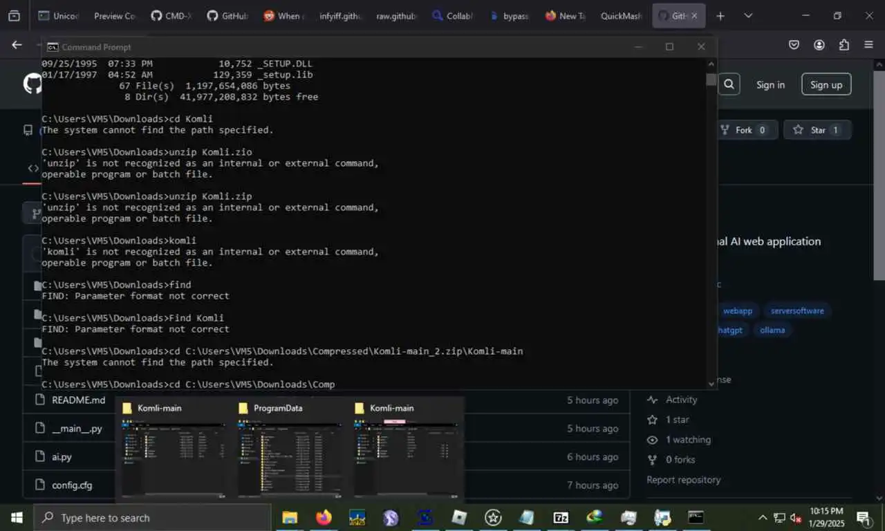This screenshot has height=531, width=885.
Task: Launch 7-Zip from the taskbar
Action: pyautogui.click(x=561, y=517)
